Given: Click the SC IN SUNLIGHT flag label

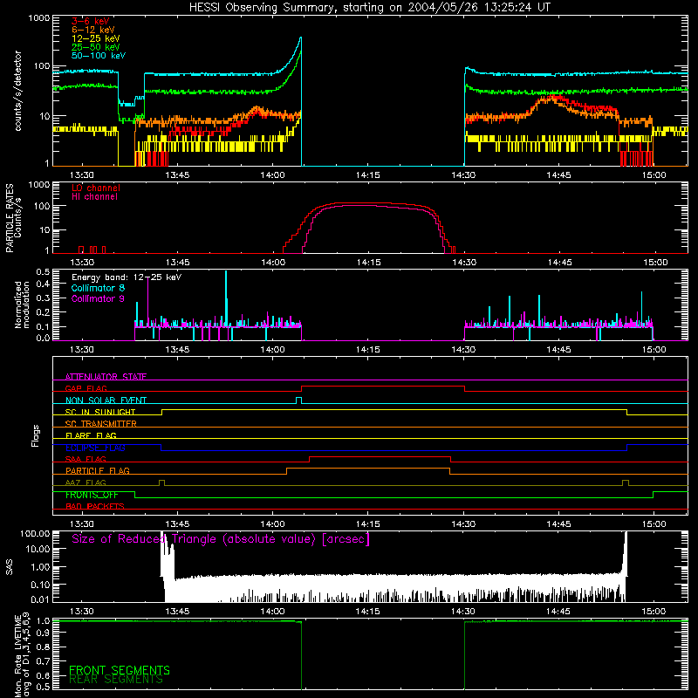Looking at the screenshot, I should pos(100,412).
